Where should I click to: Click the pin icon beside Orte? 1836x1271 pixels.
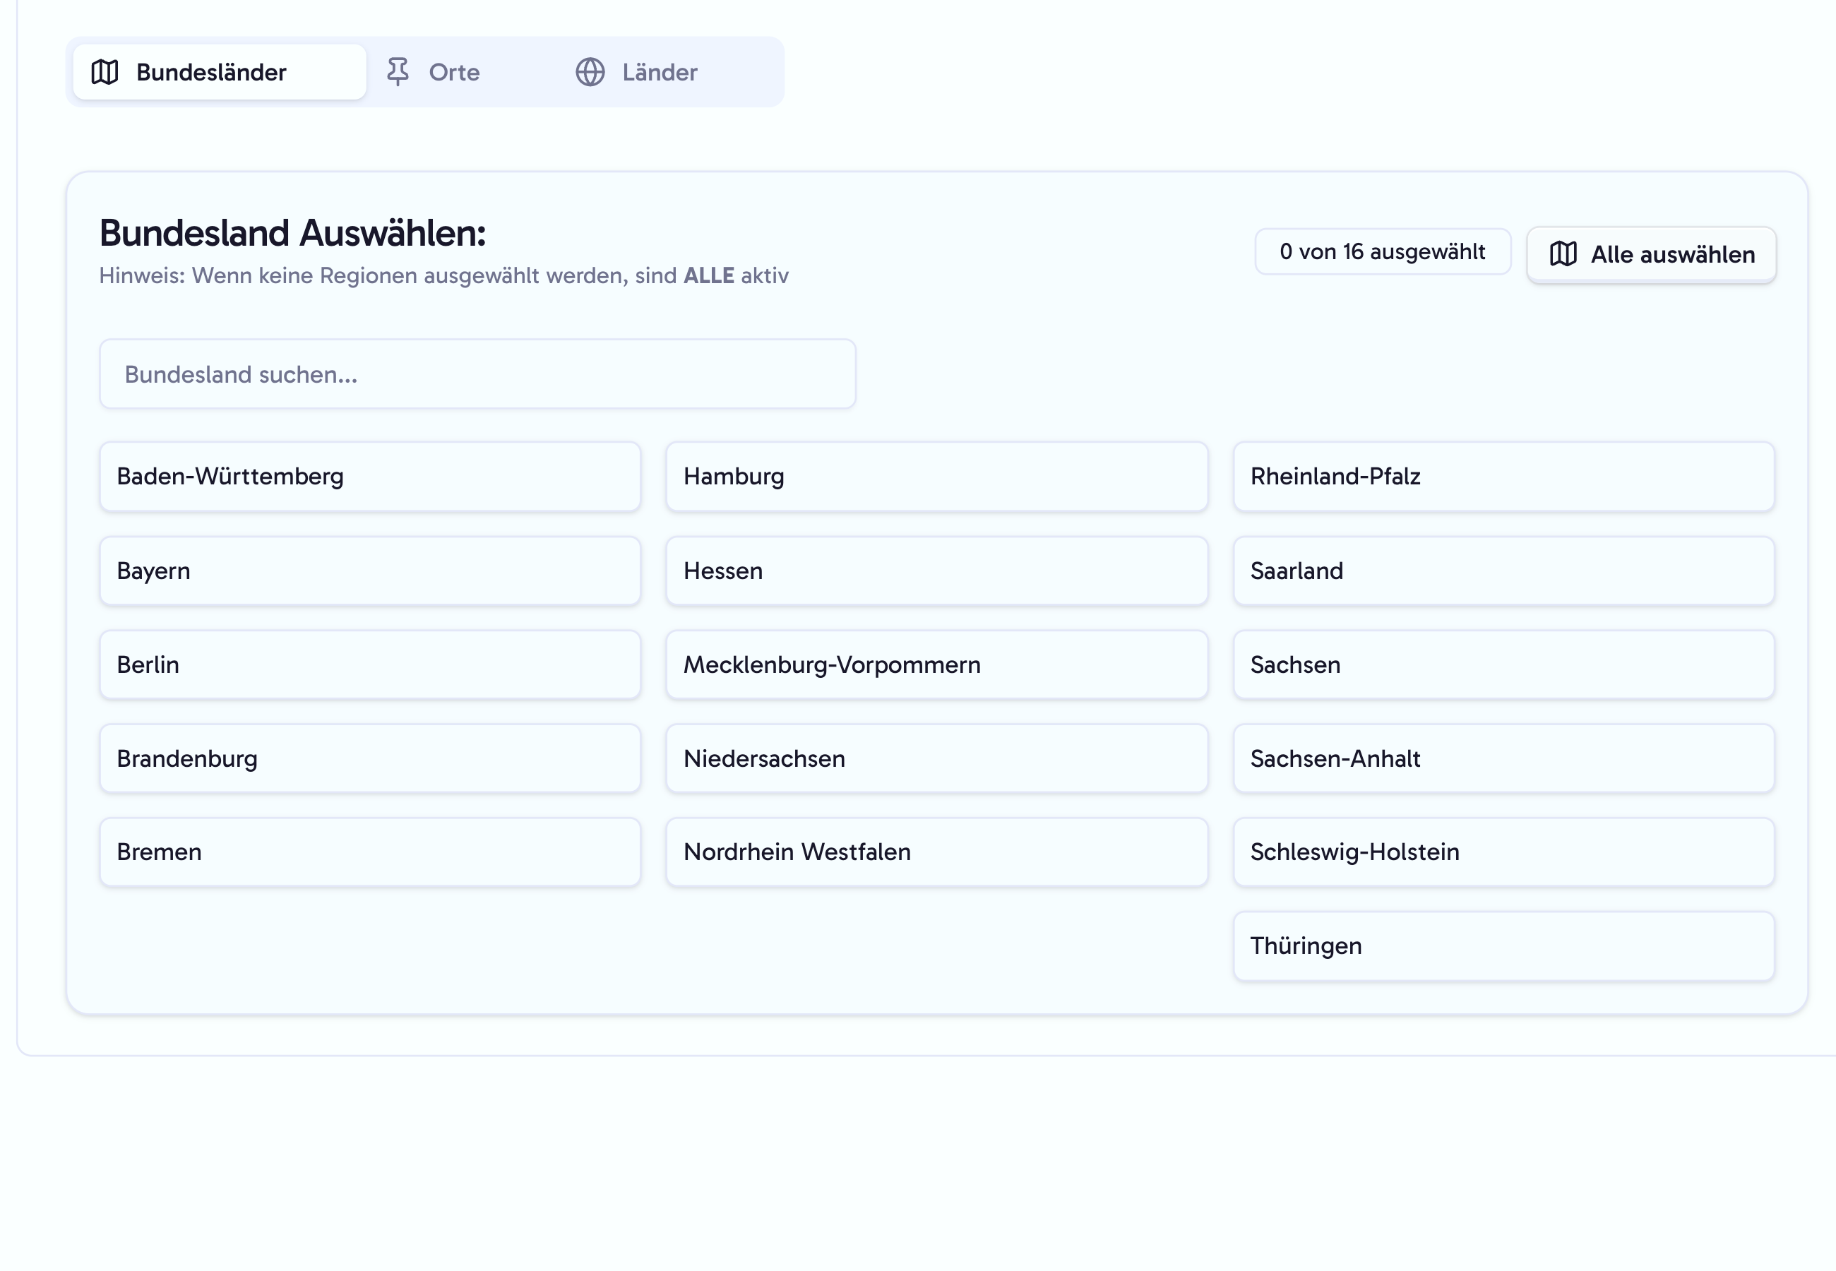click(398, 72)
